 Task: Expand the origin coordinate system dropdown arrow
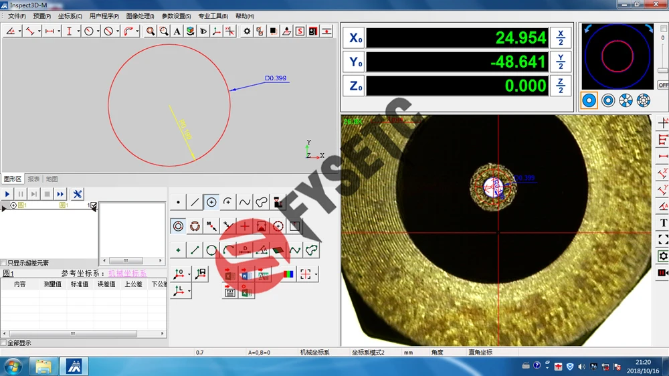189,274
